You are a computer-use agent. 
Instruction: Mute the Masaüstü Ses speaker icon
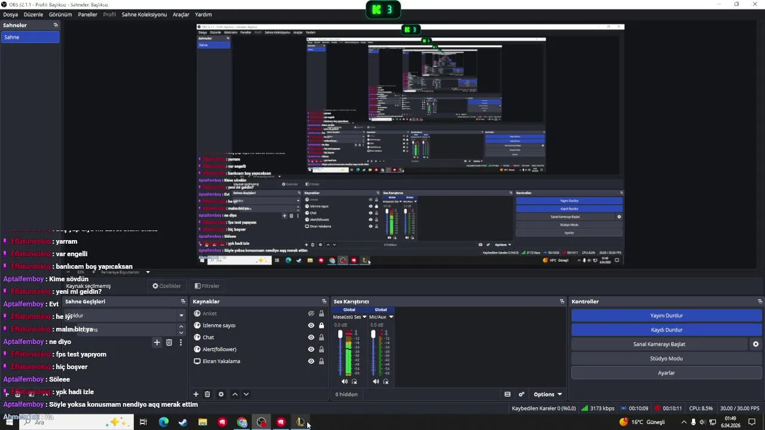coord(345,381)
